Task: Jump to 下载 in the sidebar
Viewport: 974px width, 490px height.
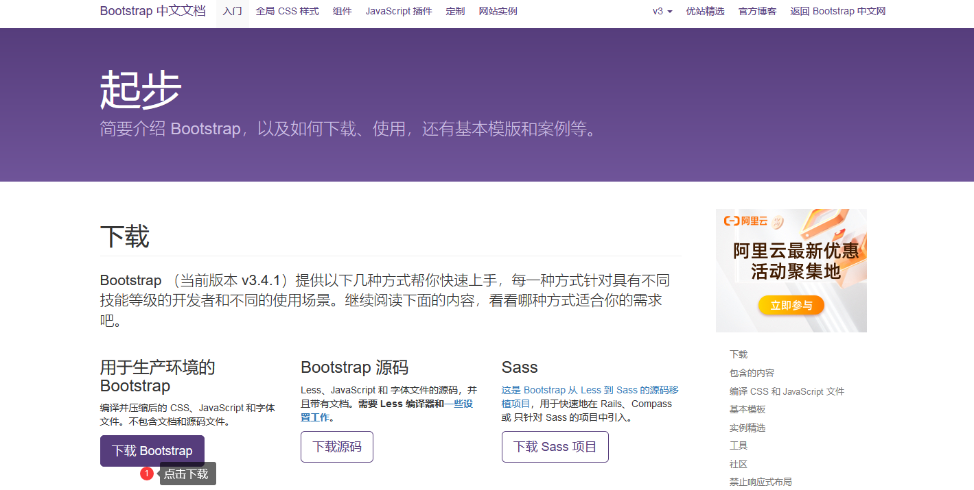Action: 739,354
